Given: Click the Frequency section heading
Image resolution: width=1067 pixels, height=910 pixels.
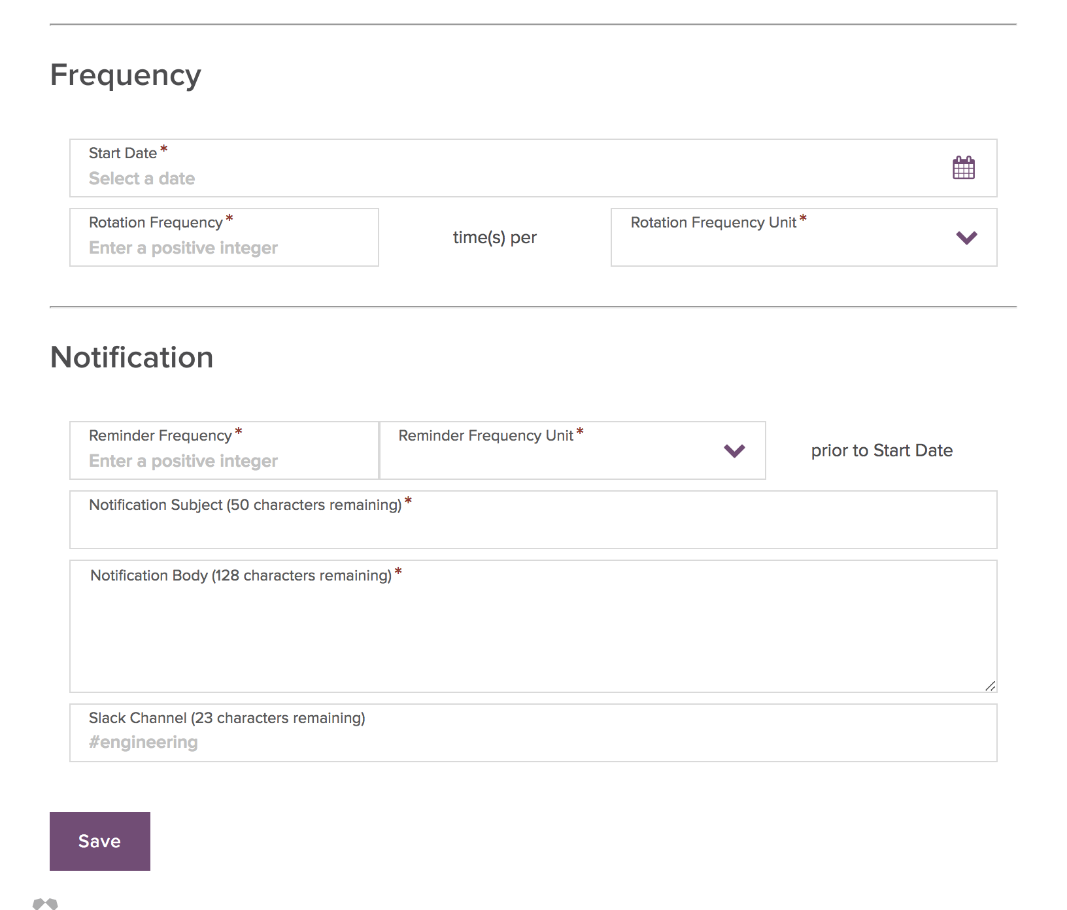Looking at the screenshot, I should pyautogui.click(x=126, y=75).
